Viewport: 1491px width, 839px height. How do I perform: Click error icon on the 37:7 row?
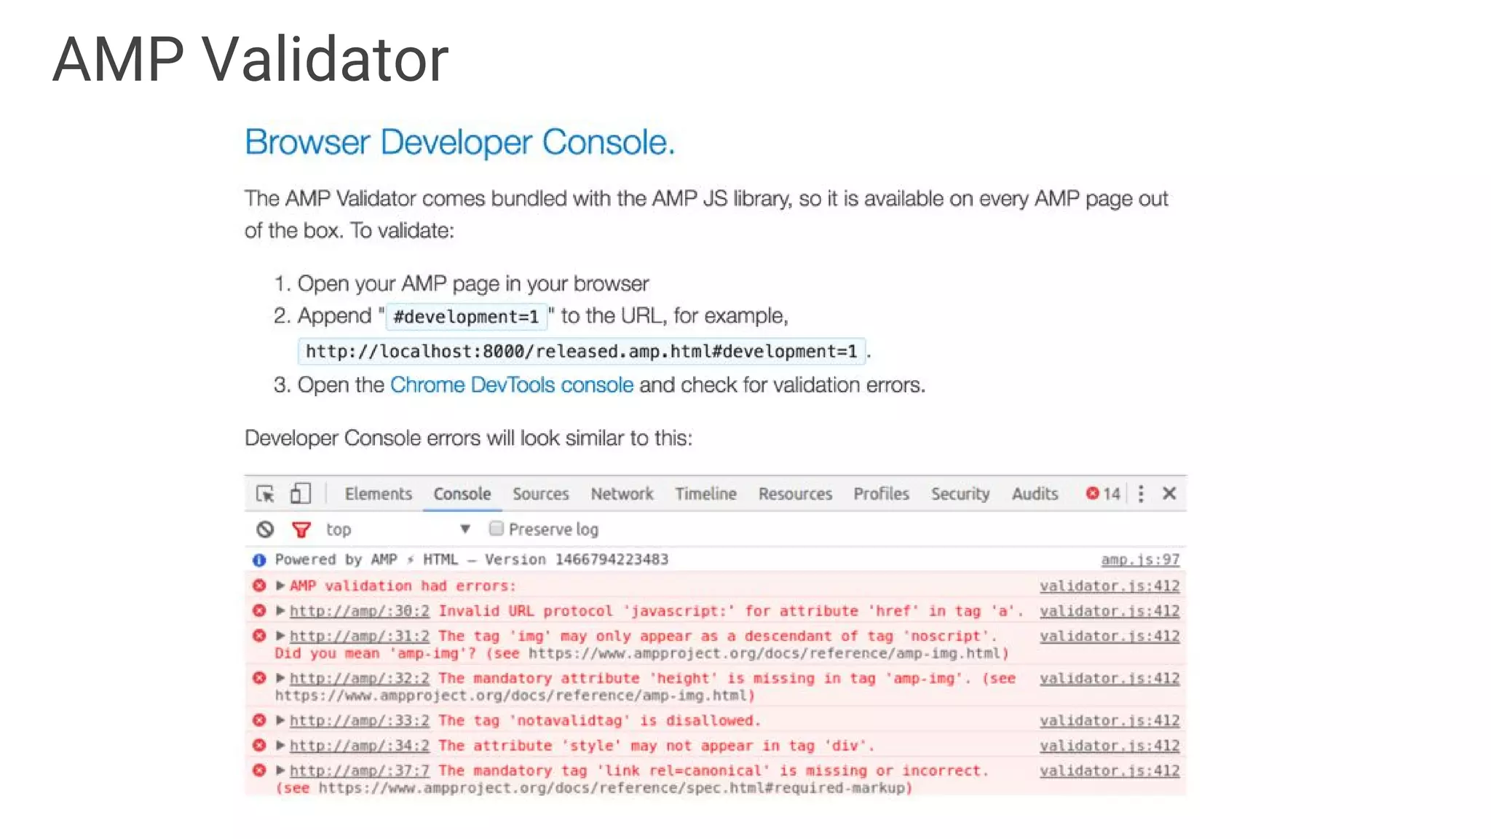point(259,771)
